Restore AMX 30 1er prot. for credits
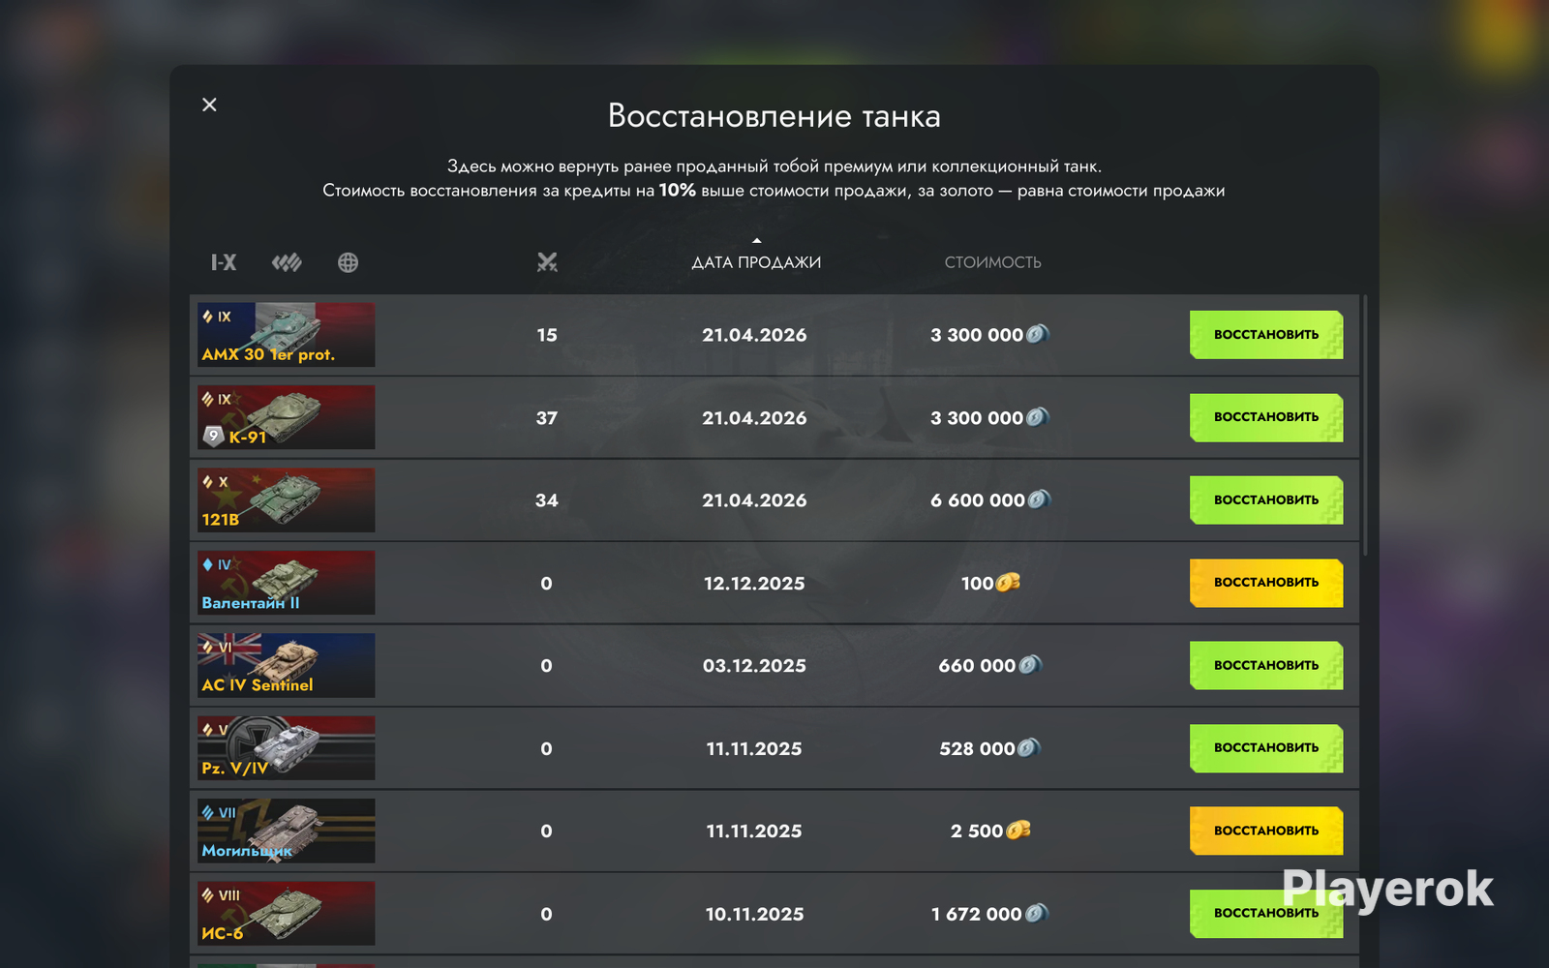 (x=1266, y=335)
